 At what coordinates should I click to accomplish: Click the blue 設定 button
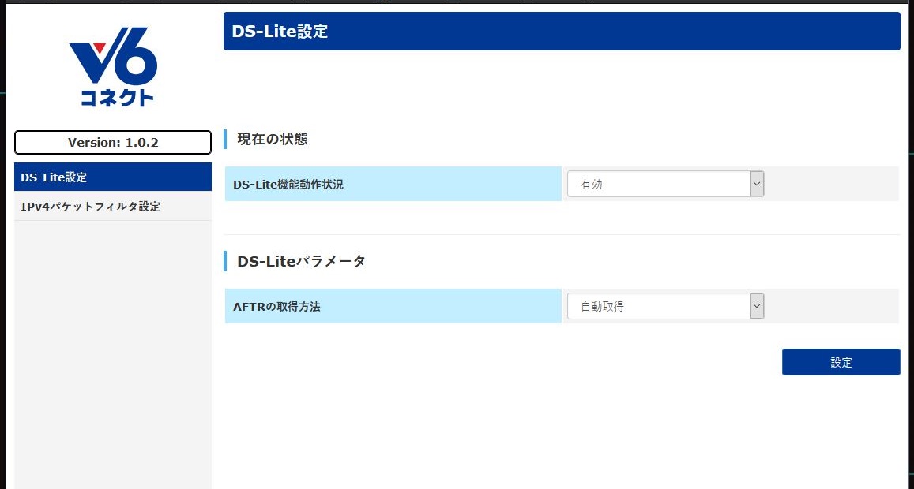(x=841, y=362)
